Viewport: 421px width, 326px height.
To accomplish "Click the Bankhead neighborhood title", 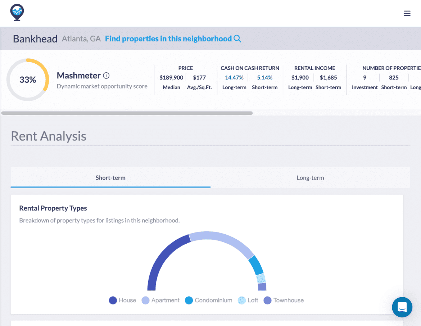I will click(x=35, y=39).
